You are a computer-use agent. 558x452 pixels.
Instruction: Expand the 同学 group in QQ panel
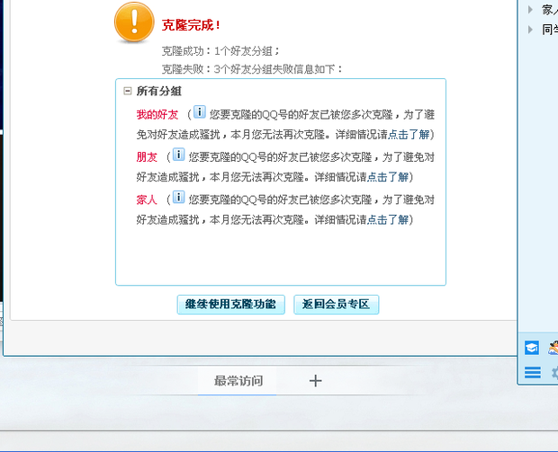[530, 30]
